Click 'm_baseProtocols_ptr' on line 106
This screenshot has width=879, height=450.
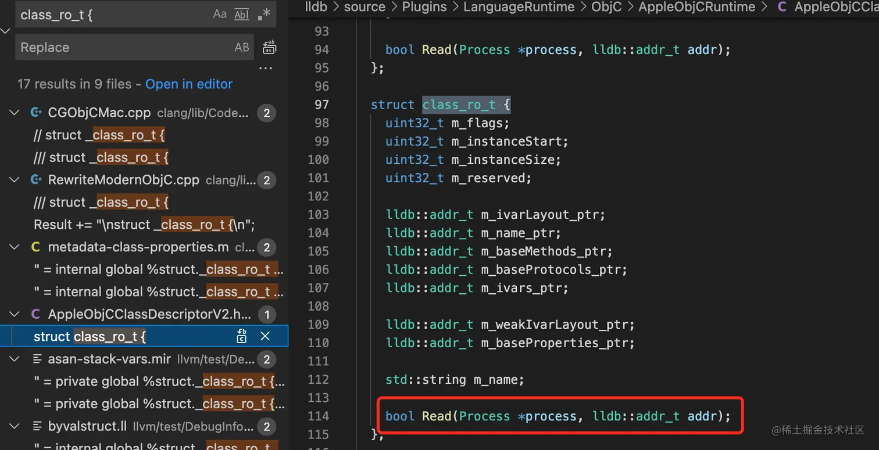[551, 269]
